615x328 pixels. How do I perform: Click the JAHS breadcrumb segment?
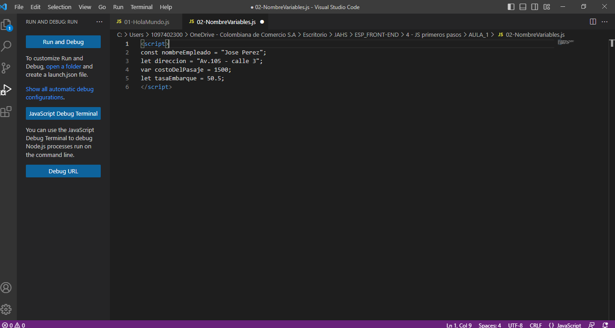341,34
